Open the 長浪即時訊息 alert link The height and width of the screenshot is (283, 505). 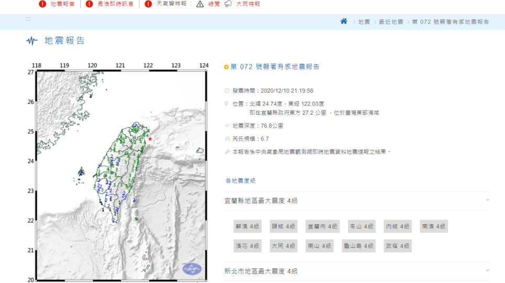click(115, 4)
